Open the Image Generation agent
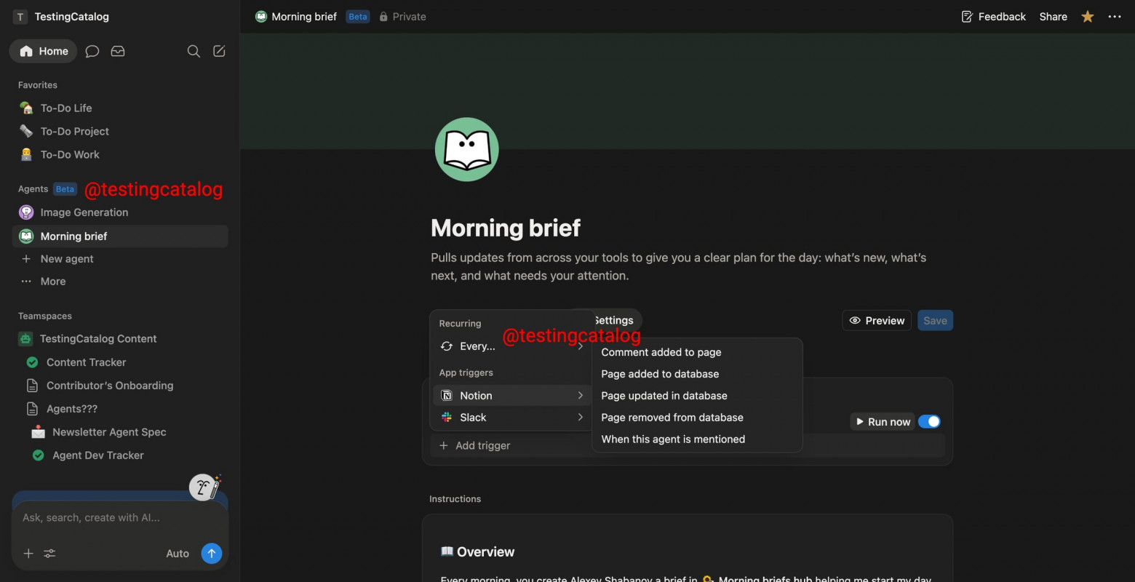Viewport: 1135px width, 582px height. (x=84, y=212)
